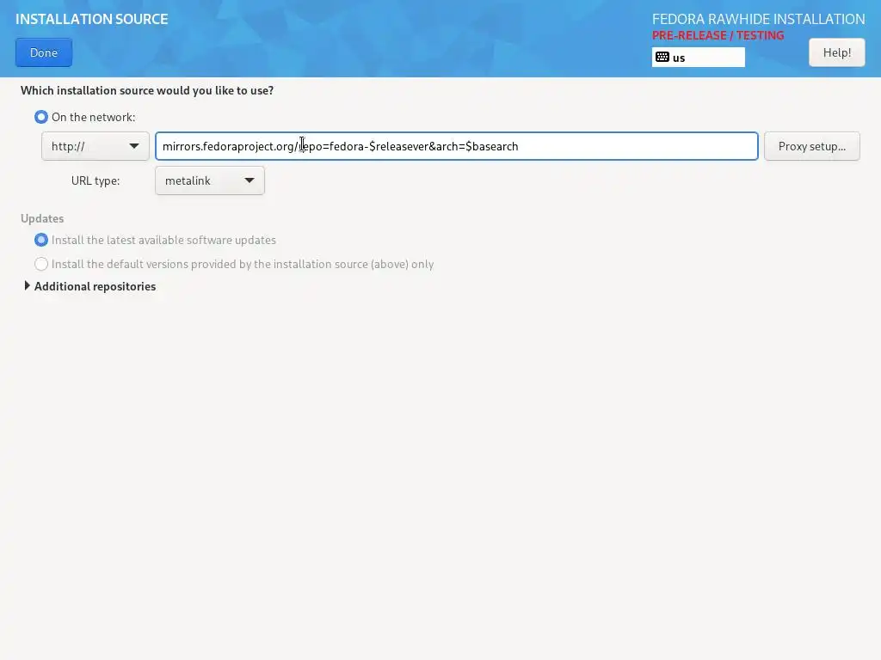881x660 pixels.
Task: Click the FEDORA RAWHIDE INSTALLATION title
Action: (758, 19)
